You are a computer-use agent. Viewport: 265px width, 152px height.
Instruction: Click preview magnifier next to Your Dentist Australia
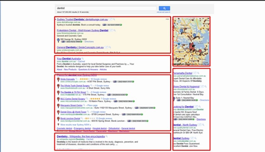[83, 59]
